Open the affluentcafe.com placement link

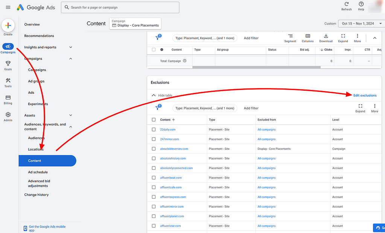(170, 187)
